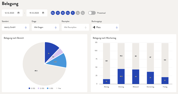Click Montag occupied bar segment 15

[107, 81]
